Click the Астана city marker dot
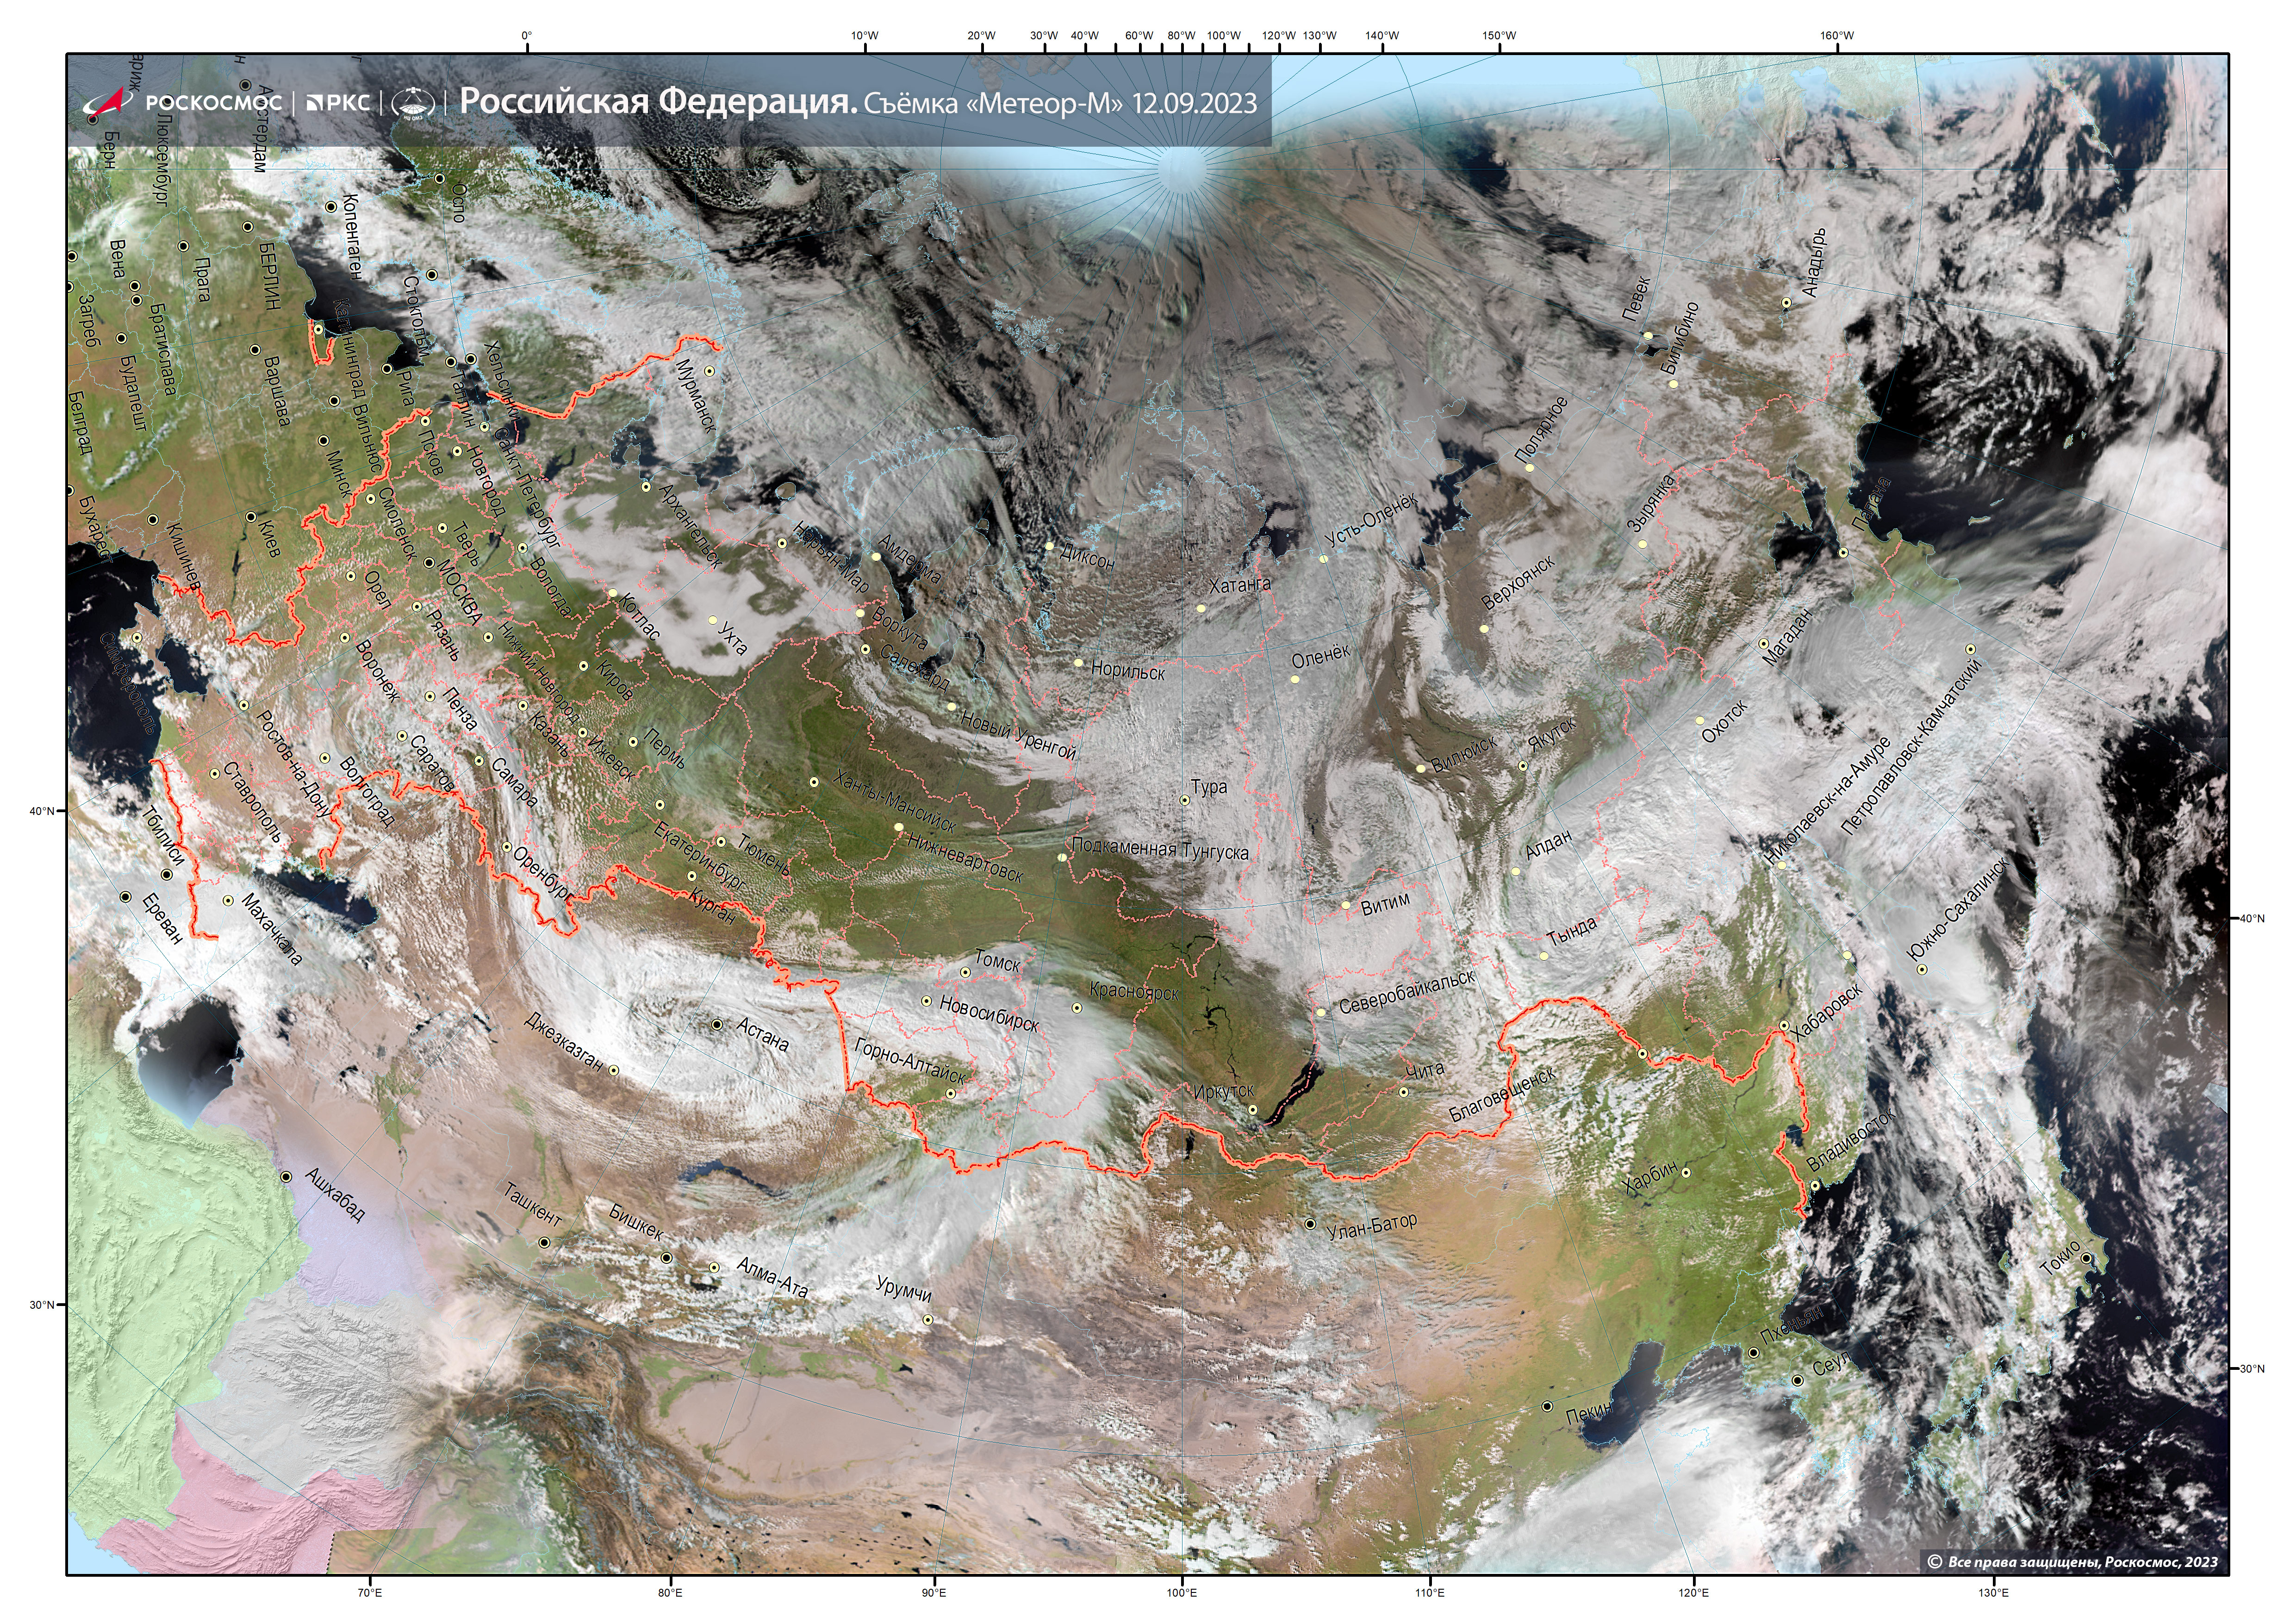The height and width of the screenshot is (1623, 2296). (x=717, y=1025)
